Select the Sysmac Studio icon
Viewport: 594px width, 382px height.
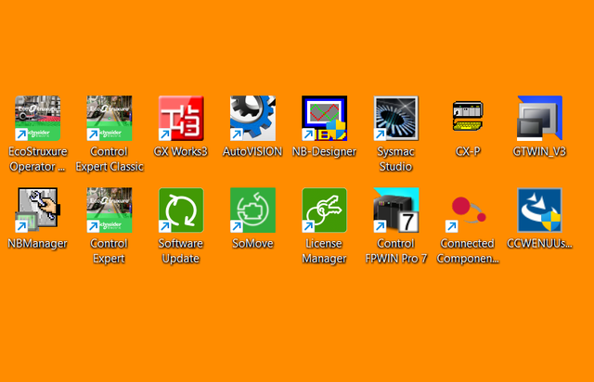tap(396, 118)
